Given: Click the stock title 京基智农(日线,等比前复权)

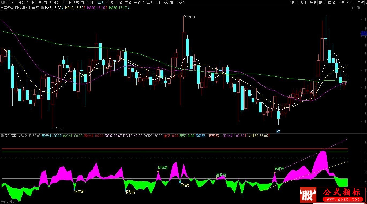Looking at the screenshot, I should point(20,8).
